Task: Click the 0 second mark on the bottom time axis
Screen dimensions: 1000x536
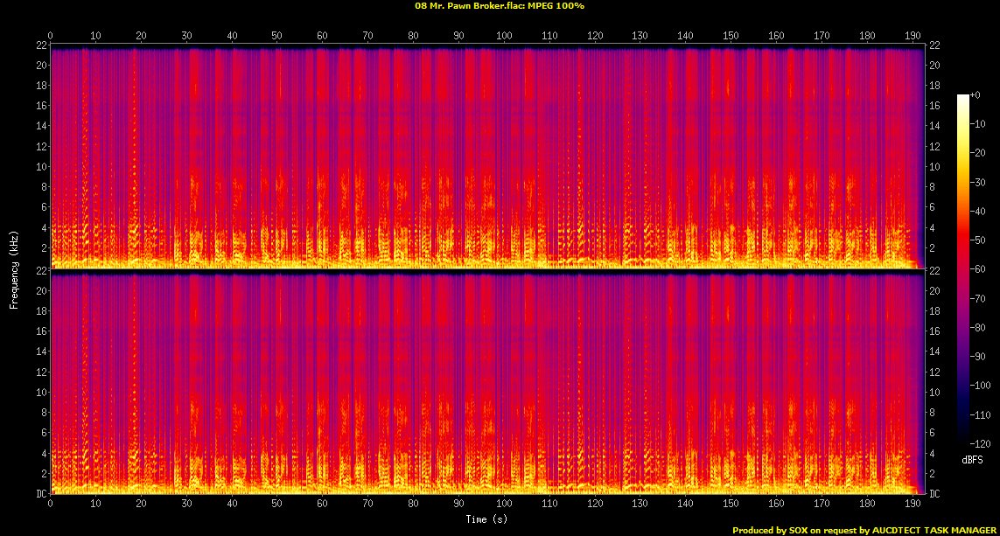Action: pos(51,503)
